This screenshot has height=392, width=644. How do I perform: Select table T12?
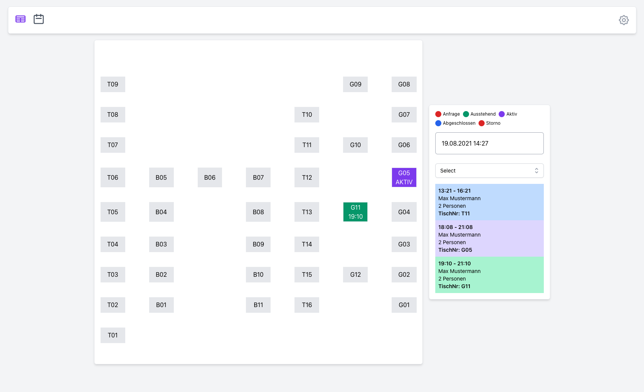point(307,177)
